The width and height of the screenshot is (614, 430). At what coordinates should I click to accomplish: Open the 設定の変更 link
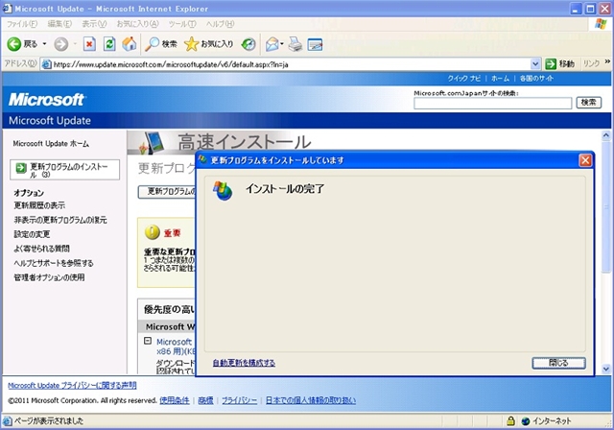pyautogui.click(x=32, y=234)
